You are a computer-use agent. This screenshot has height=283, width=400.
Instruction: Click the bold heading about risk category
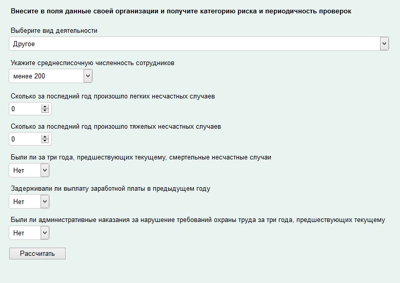(181, 11)
